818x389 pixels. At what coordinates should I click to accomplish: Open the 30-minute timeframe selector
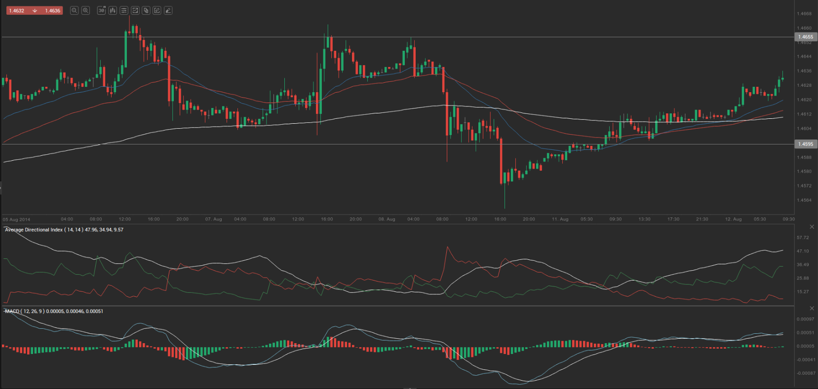click(x=101, y=10)
